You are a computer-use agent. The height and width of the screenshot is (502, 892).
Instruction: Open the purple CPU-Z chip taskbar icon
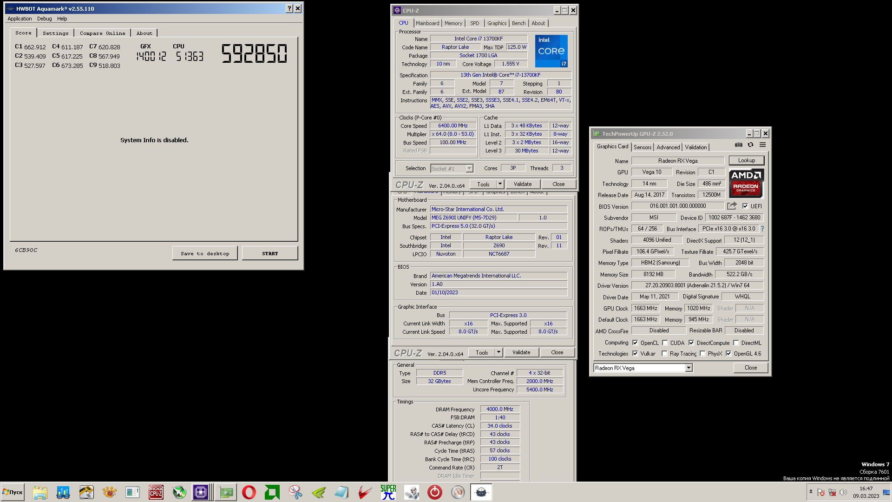[201, 492]
